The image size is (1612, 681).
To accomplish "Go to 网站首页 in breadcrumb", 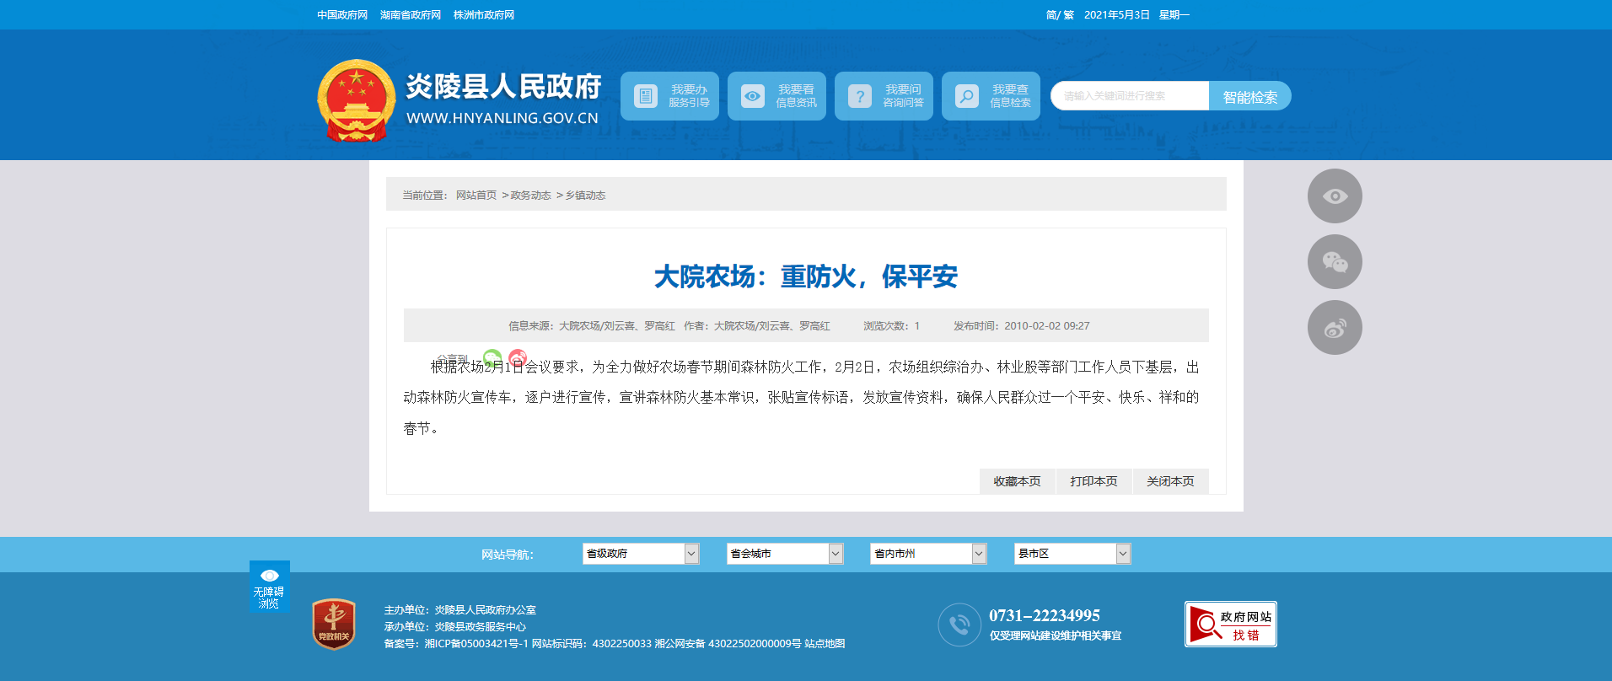I will (x=476, y=196).
